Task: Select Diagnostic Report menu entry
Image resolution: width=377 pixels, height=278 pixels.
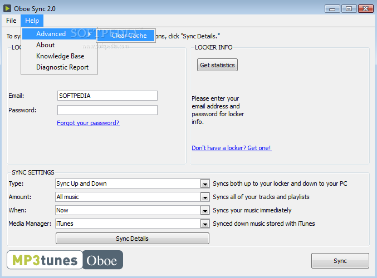Action: 59,67
